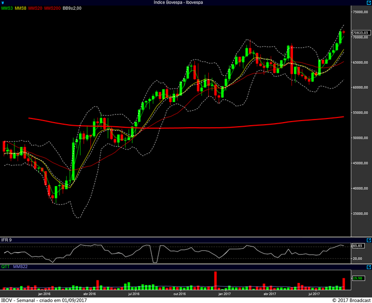Expand the QTT volume panel with its corner icon
Image resolution: width=372 pixels, height=303 pixels.
tap(368, 266)
